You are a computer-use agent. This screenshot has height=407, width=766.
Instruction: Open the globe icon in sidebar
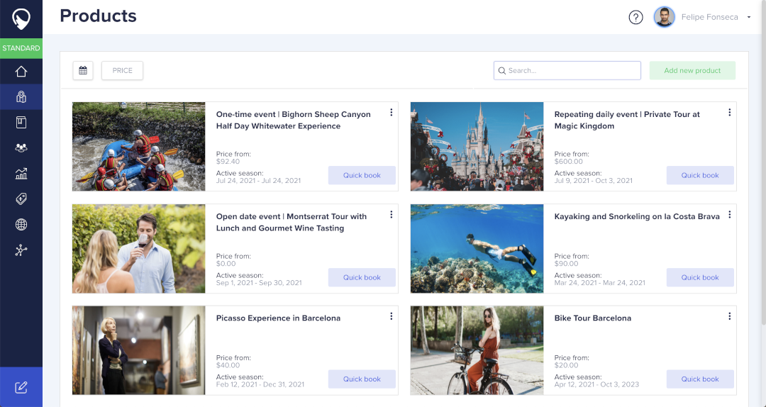[21, 225]
